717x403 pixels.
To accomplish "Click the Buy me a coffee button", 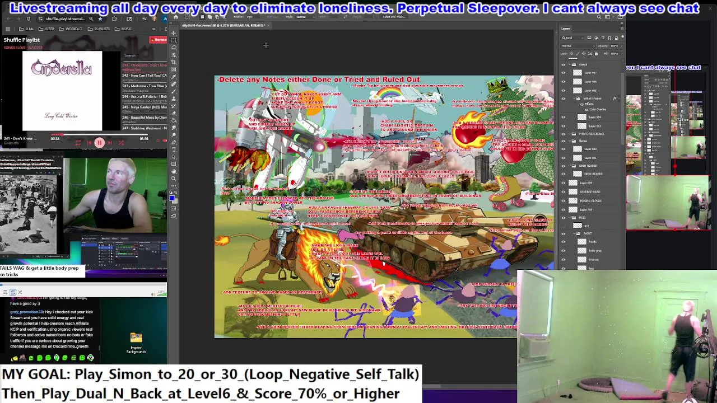I will point(158,40).
